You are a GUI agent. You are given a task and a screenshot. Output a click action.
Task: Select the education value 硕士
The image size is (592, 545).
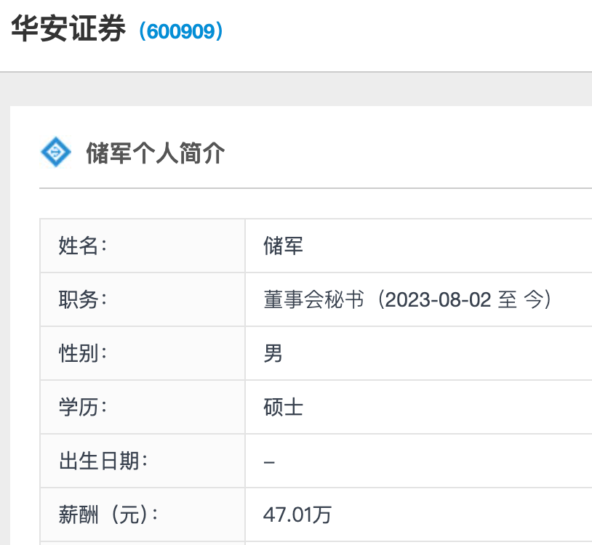pyautogui.click(x=283, y=408)
